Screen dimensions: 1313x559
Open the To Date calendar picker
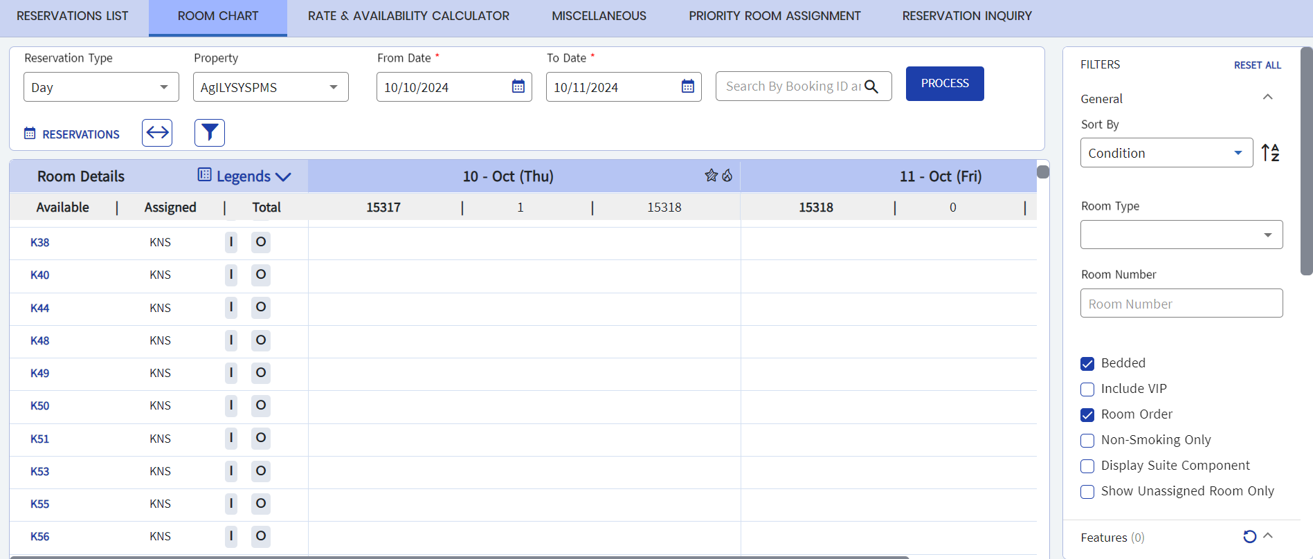(x=687, y=86)
